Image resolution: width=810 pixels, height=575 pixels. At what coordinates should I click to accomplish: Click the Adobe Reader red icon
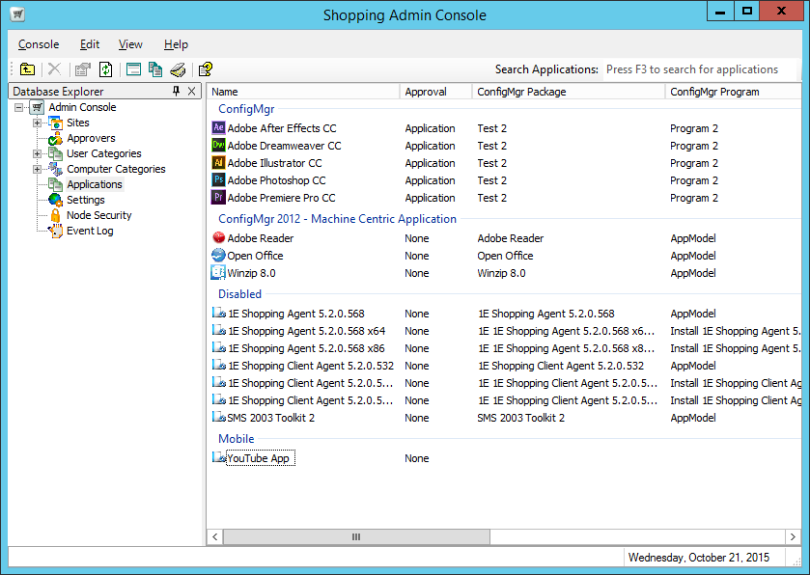[x=218, y=238]
